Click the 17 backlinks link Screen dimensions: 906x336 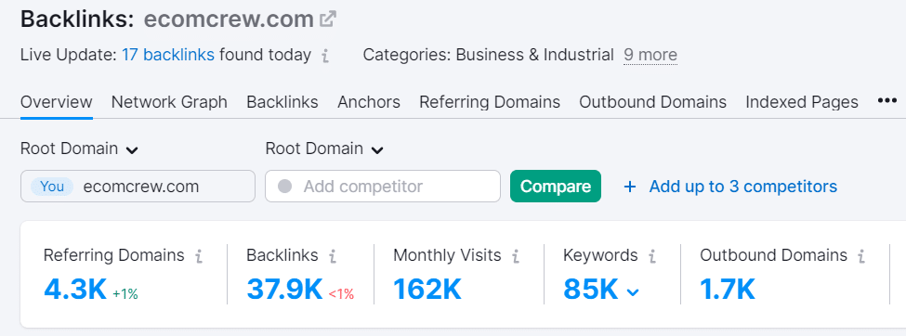(x=168, y=56)
